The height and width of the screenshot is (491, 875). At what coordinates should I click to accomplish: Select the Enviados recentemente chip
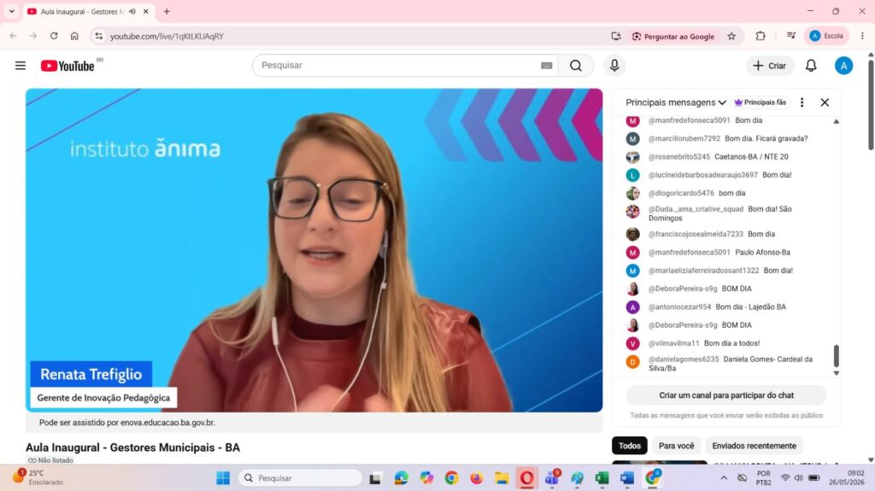[x=754, y=446]
